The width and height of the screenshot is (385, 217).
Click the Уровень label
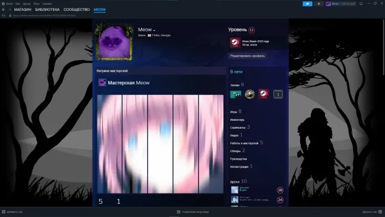pos(238,29)
